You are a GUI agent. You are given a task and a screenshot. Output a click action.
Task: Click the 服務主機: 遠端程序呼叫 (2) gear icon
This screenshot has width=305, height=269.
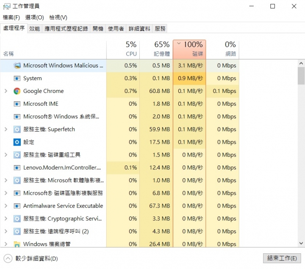pyautogui.click(x=17, y=231)
